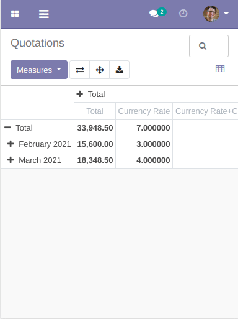This screenshot has height=319, width=238.
Task: Expand the user menu dropdown caret
Action: [226, 14]
